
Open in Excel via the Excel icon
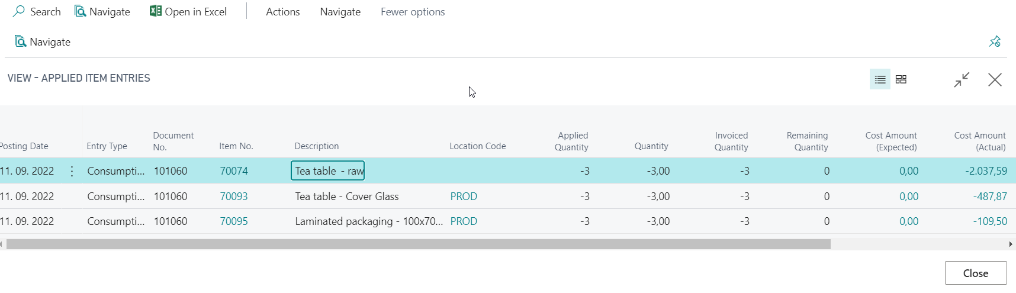click(x=156, y=11)
